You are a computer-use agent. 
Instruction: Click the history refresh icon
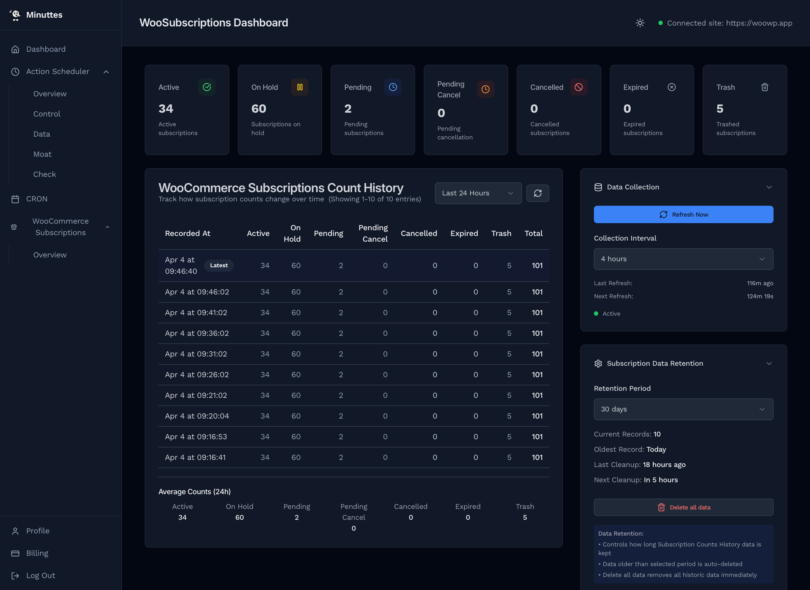point(538,193)
